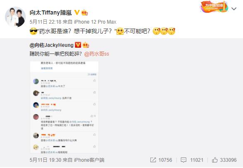Viewport: 243px width, 168px height.
Task: Click the sunglasses emoji in post text
Action: click(34, 31)
